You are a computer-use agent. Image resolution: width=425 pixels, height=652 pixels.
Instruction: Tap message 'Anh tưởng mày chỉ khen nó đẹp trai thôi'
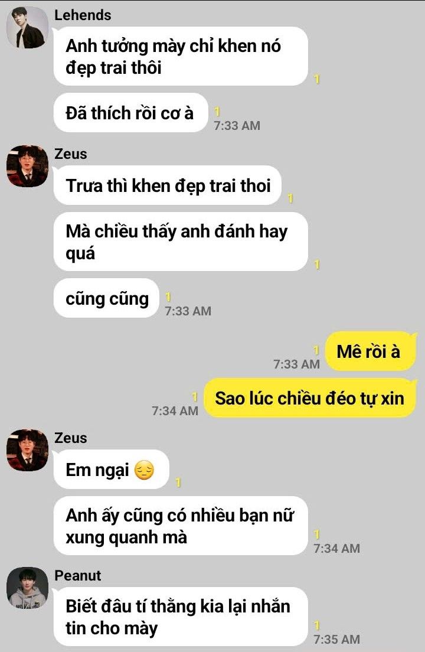pyautogui.click(x=181, y=56)
